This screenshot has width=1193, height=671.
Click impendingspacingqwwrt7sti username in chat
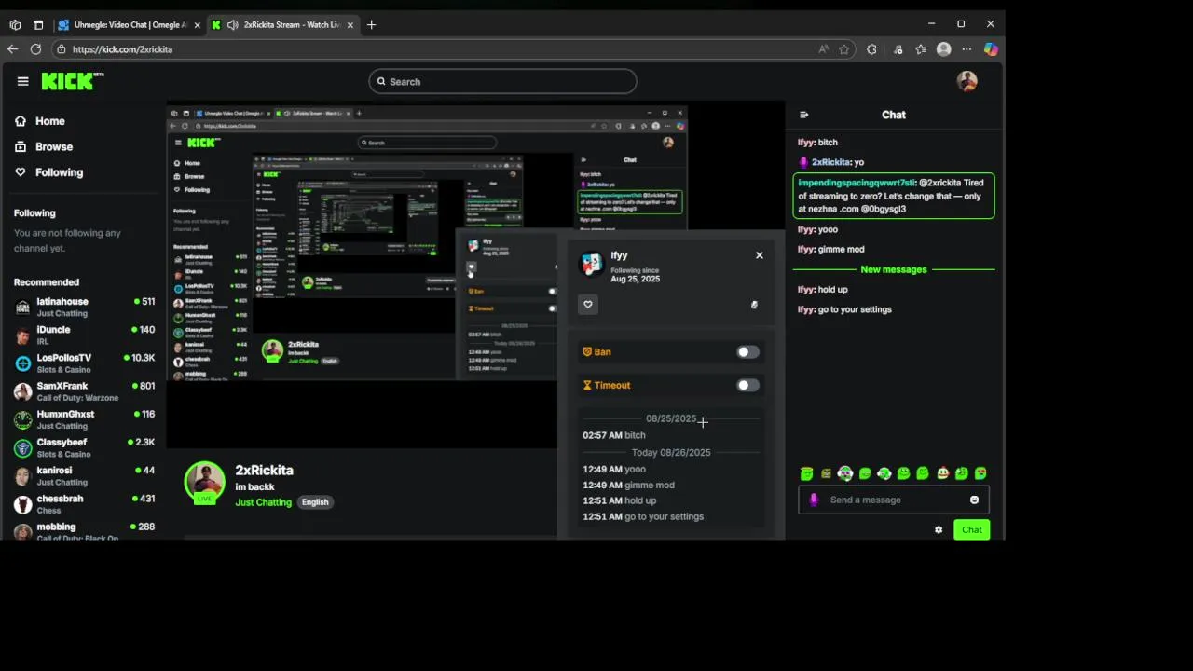click(x=856, y=183)
